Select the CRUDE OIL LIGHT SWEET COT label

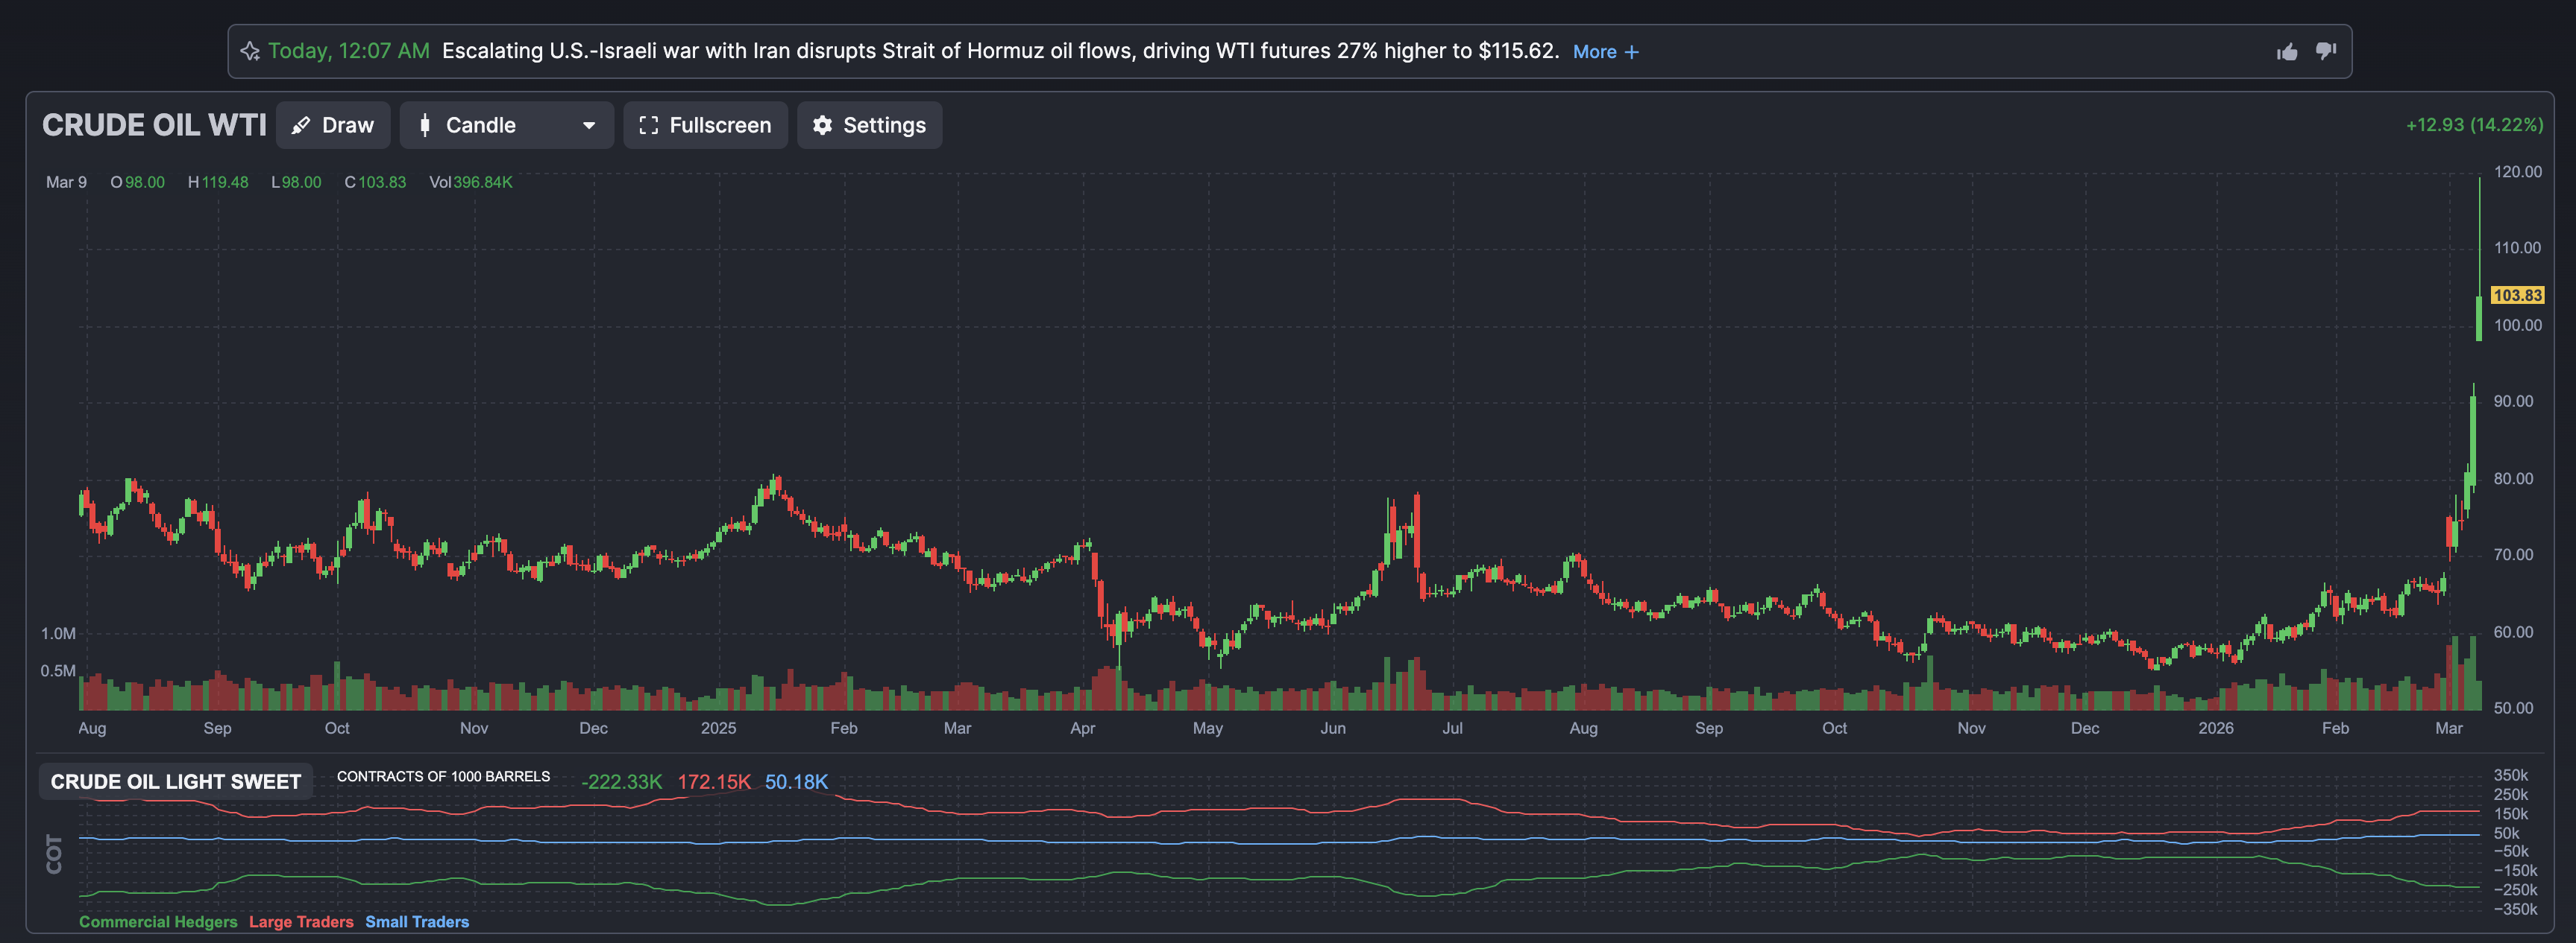pos(176,781)
